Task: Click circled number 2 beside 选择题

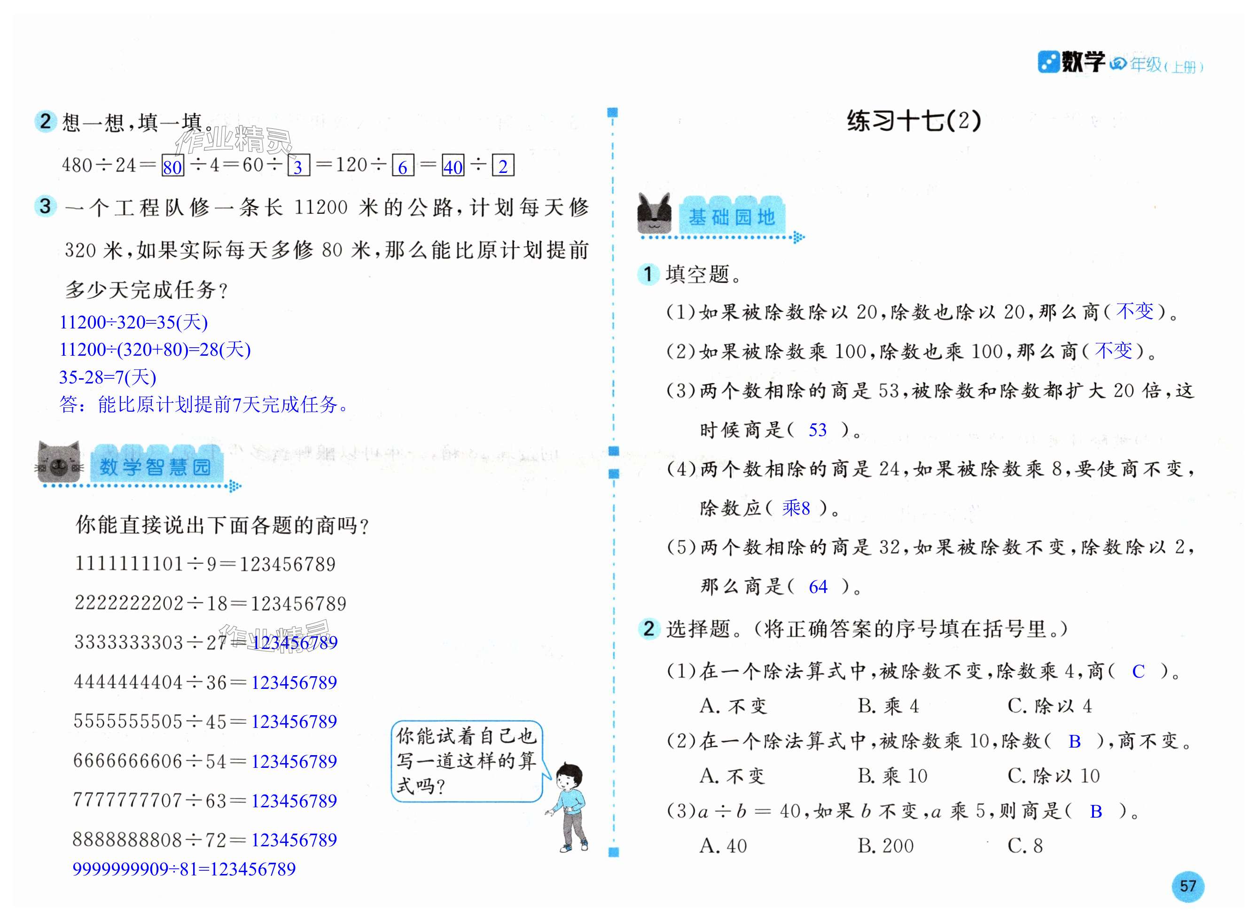Action: pos(648,628)
